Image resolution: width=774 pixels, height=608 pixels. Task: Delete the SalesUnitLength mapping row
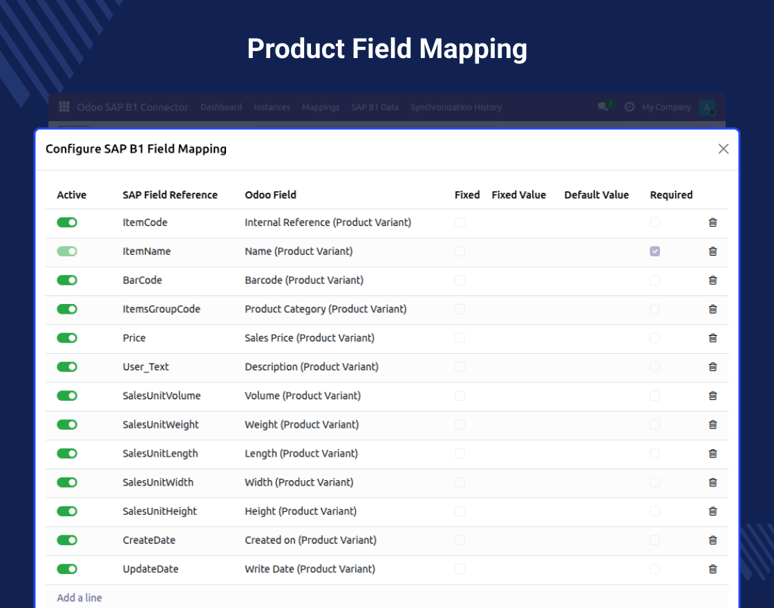(x=712, y=453)
